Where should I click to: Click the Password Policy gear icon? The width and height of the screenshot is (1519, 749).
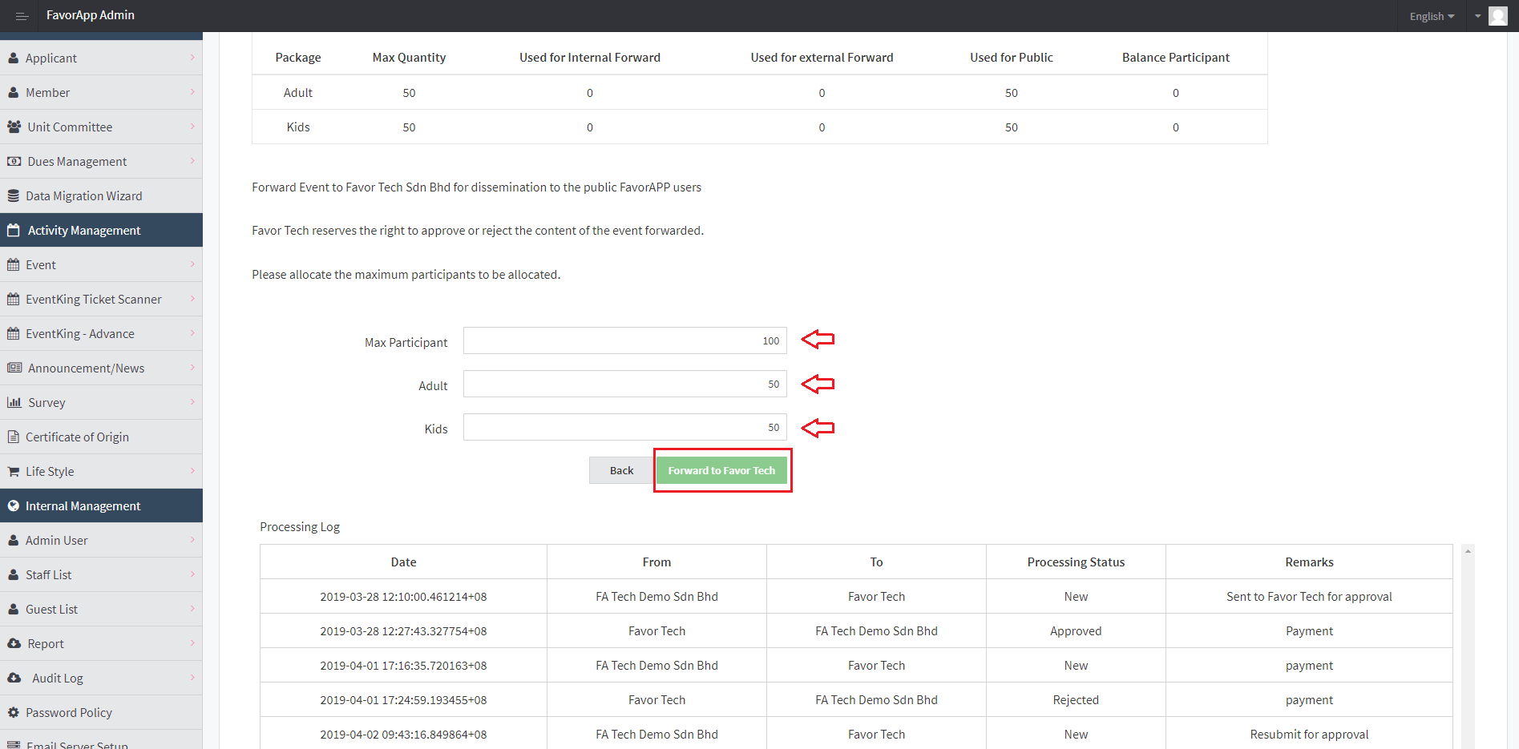(13, 712)
